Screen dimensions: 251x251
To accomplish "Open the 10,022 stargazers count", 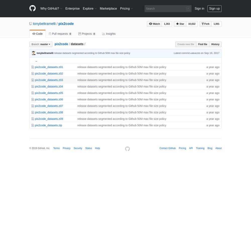I will coord(192,24).
